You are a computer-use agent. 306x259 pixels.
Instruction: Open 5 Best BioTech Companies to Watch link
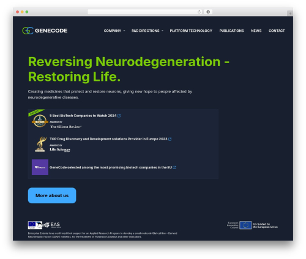(83, 116)
